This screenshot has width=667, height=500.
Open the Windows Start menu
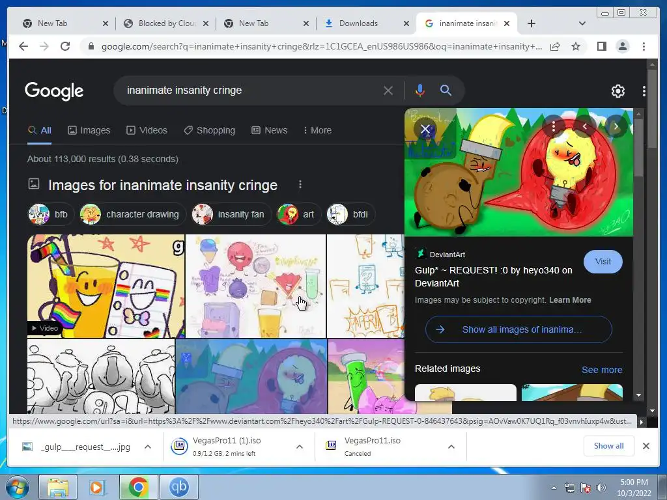tap(18, 487)
